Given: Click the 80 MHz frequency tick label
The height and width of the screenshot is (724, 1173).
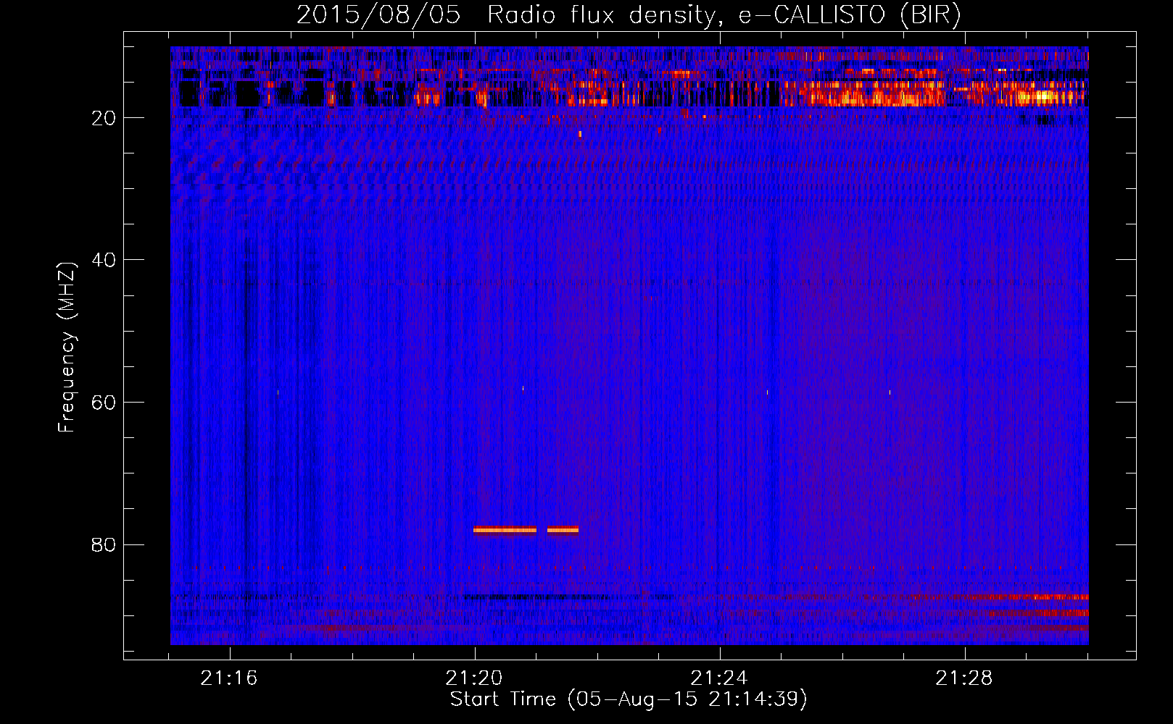Looking at the screenshot, I should tap(104, 544).
